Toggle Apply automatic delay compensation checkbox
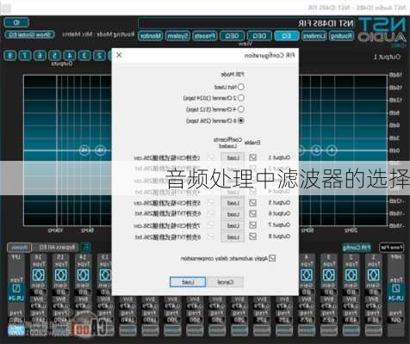The width and height of the screenshot is (410, 344). tap(272, 258)
